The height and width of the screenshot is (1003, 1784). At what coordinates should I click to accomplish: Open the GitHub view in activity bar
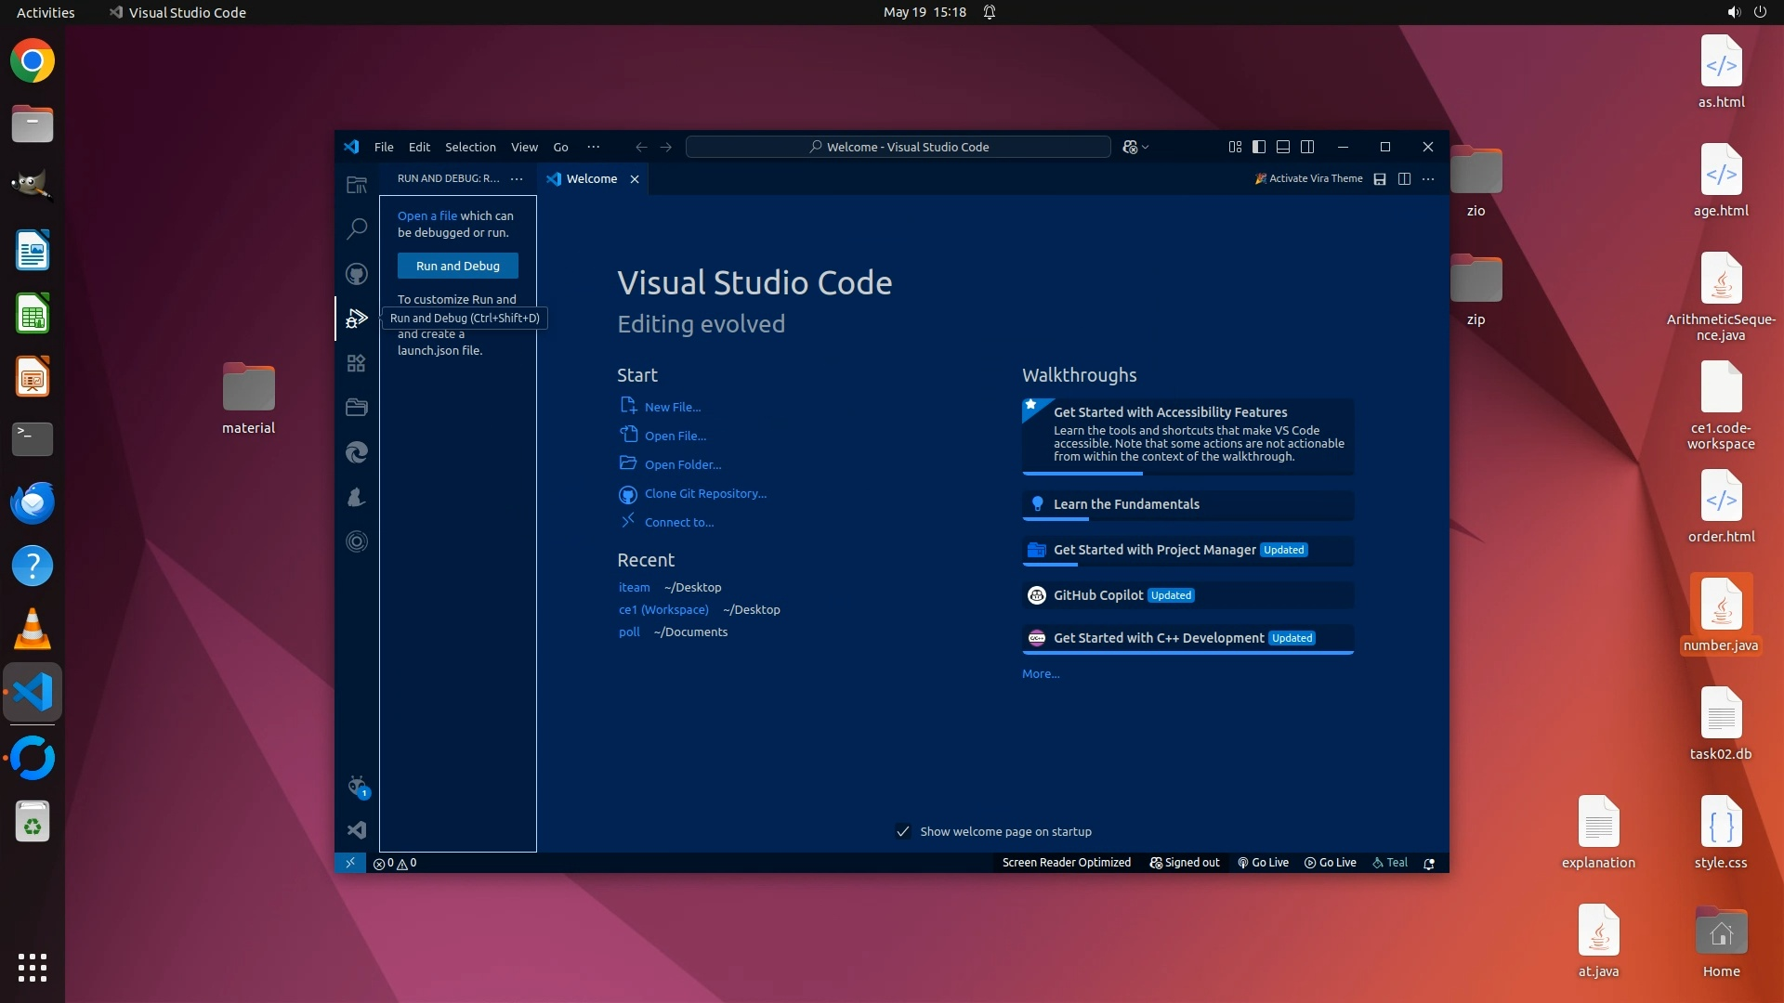[357, 274]
